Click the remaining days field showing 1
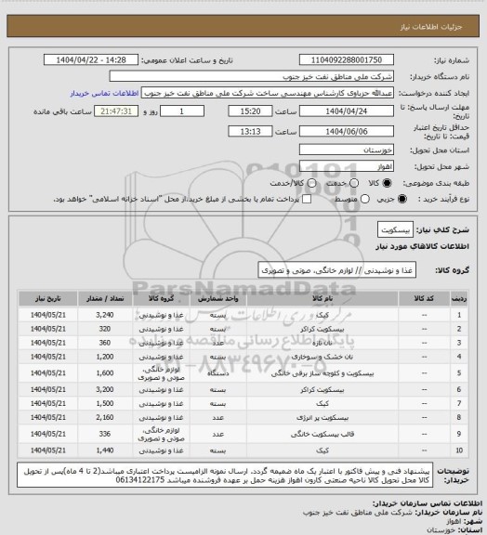 point(182,111)
